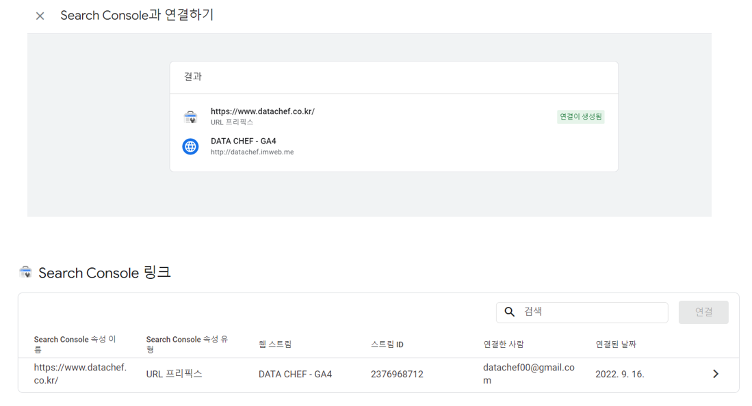Click stream ID 2376968712 cell
Viewport: 752px width, 406px height.
(397, 374)
